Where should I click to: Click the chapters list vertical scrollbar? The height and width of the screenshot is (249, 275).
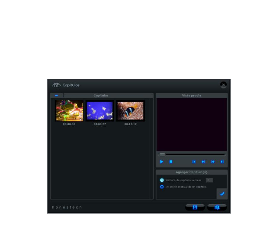click(x=151, y=148)
